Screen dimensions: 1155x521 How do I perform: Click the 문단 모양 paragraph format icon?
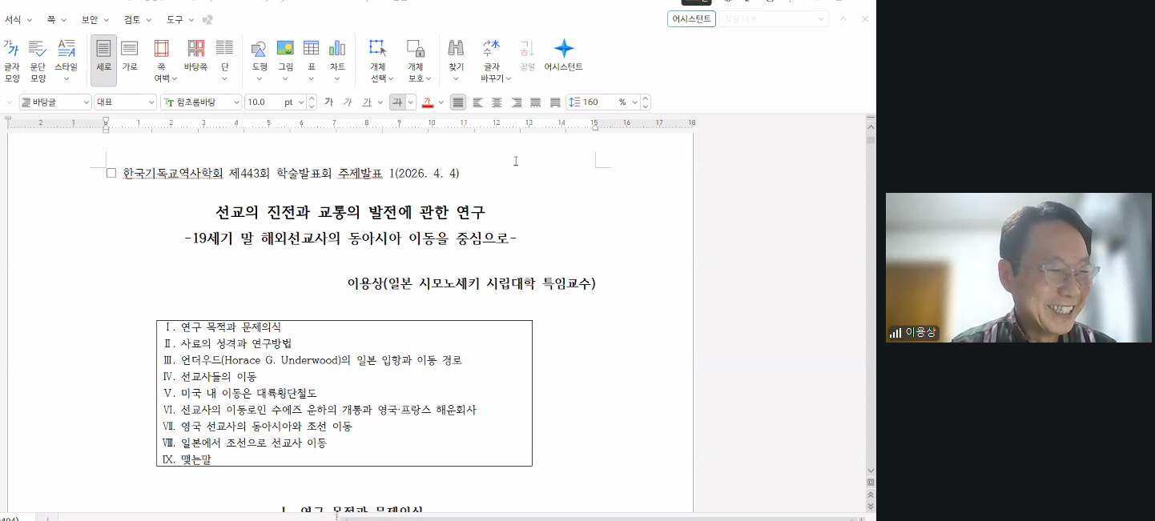(x=38, y=60)
